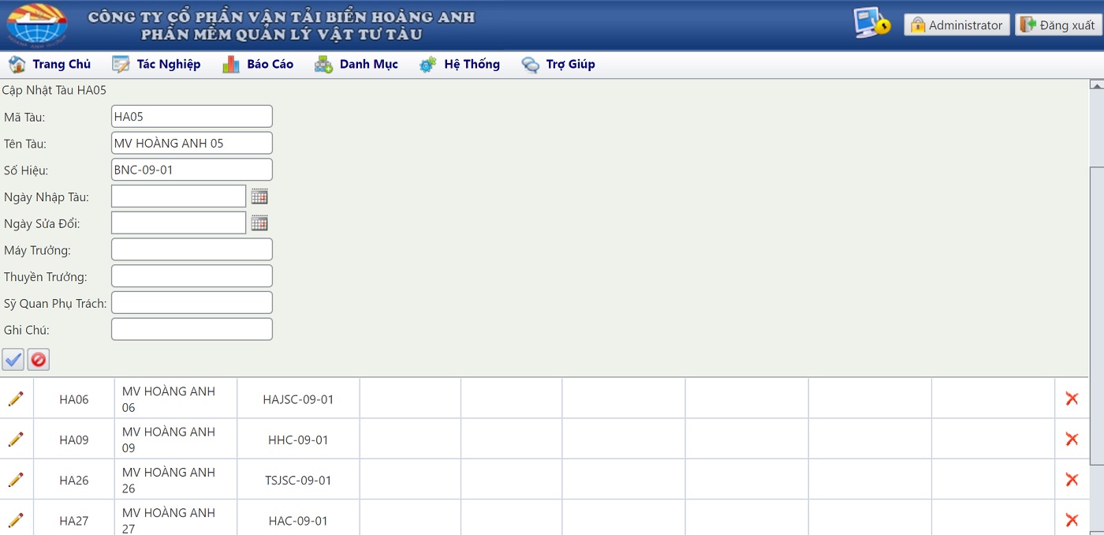Expand the Báo Cáo menu
Image resolution: width=1104 pixels, height=535 pixels.
tap(258, 65)
